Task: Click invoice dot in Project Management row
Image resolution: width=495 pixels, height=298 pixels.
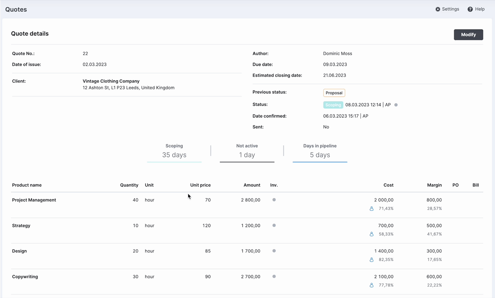Action: tap(274, 200)
